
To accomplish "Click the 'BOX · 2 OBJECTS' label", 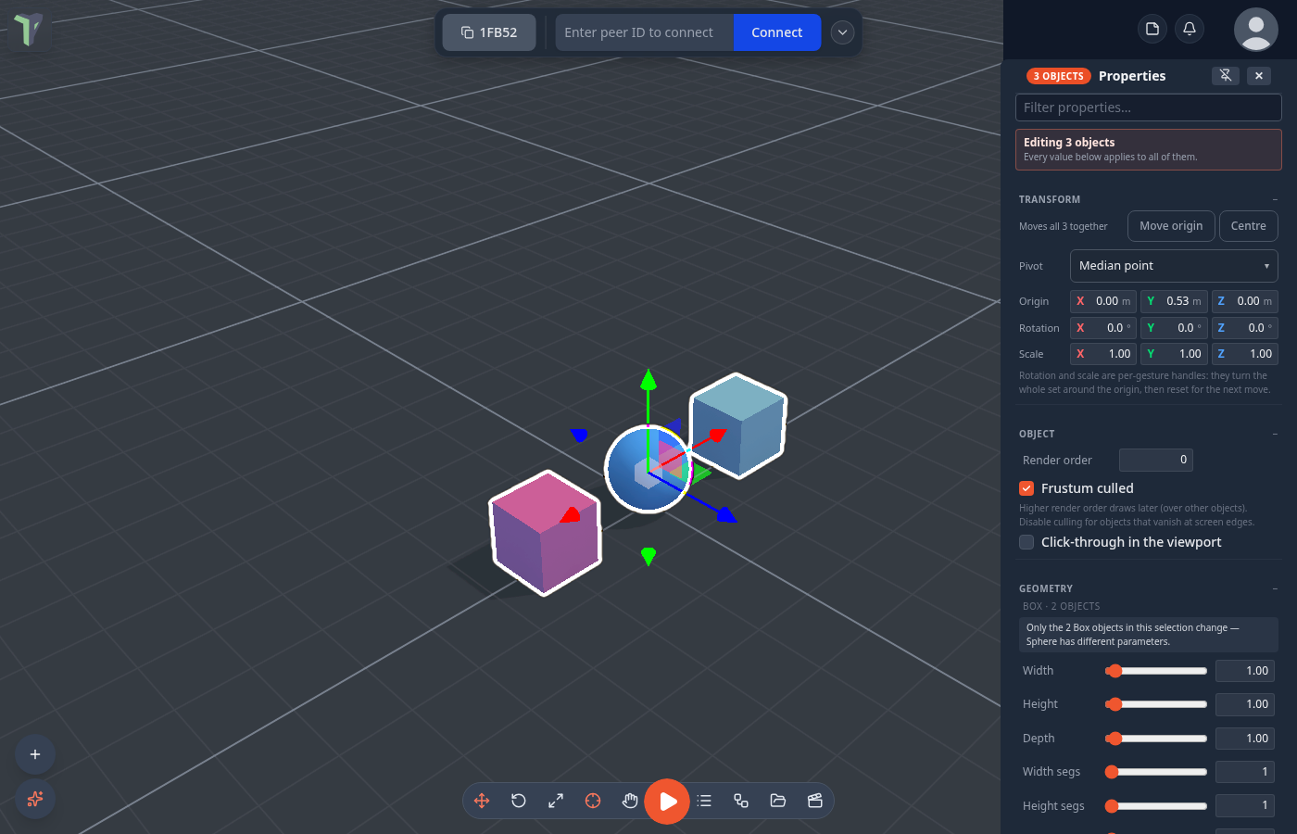I will point(1062,606).
